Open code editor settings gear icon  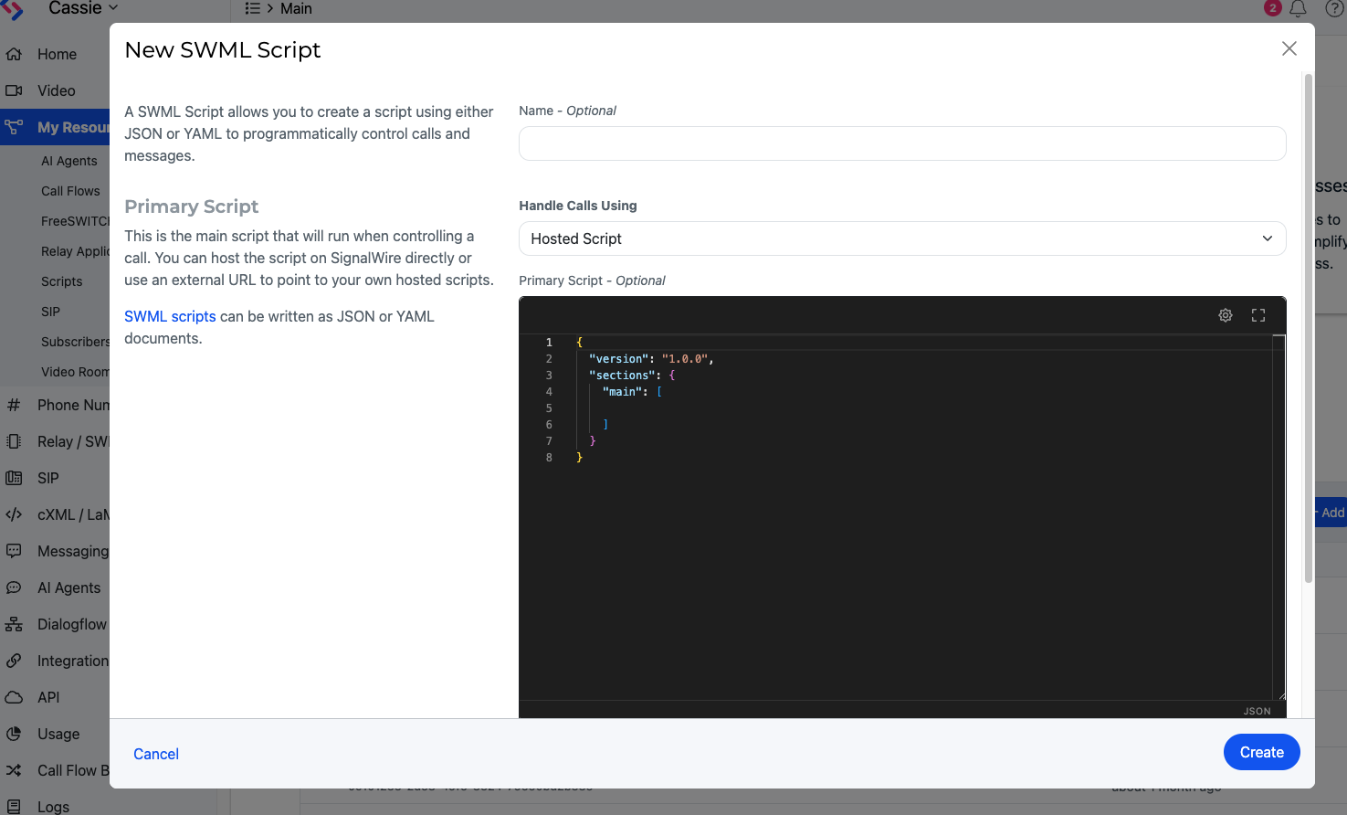point(1226,315)
